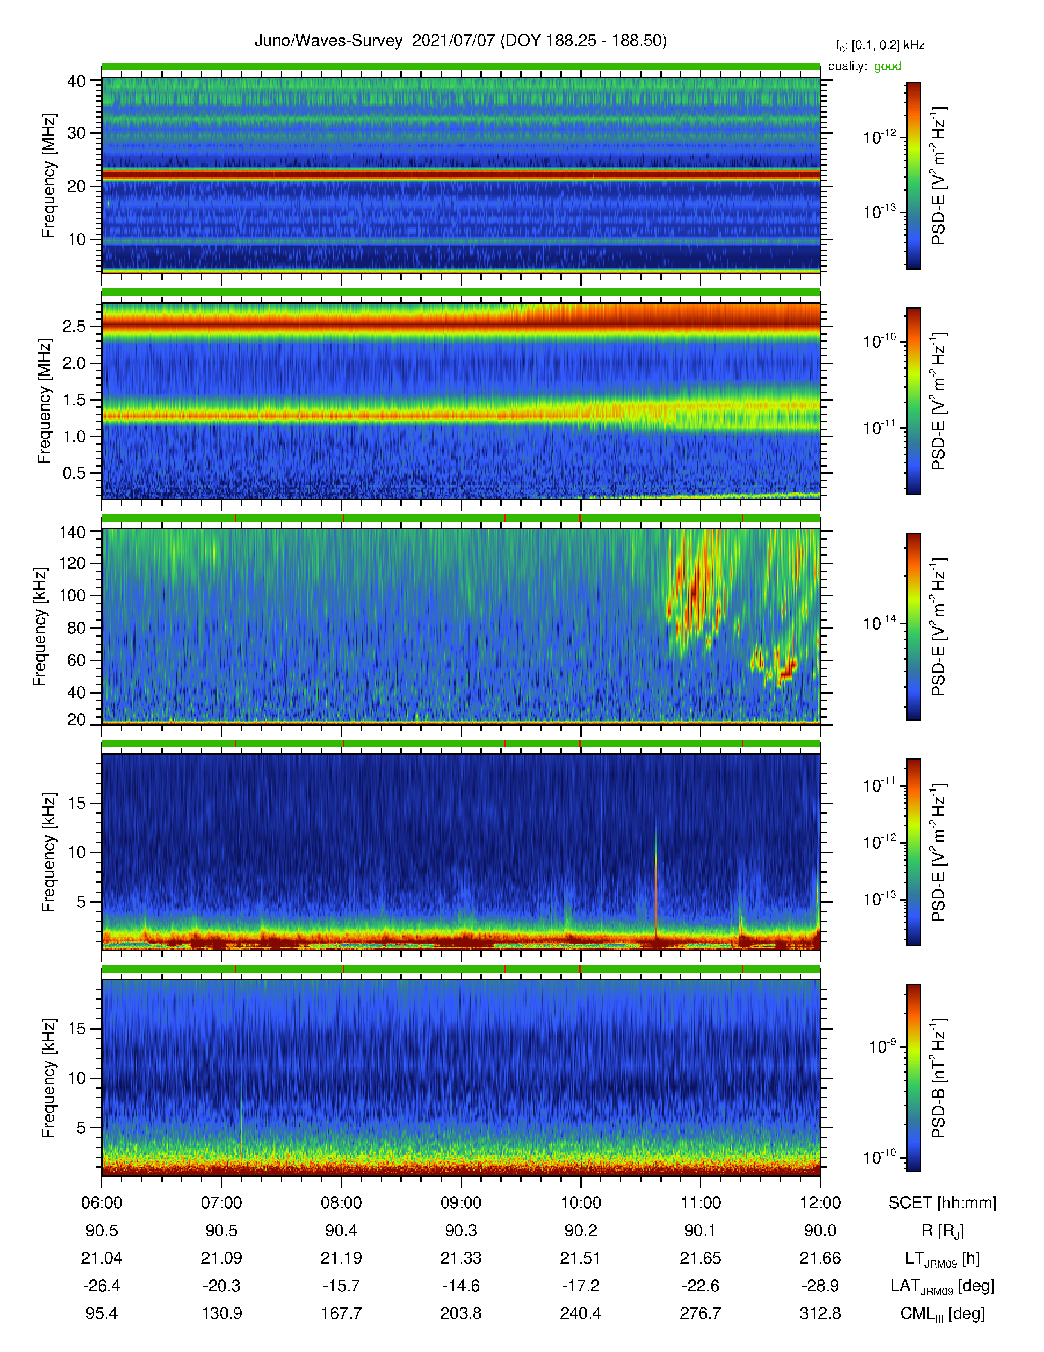The image size is (1044, 1352).
Task: Click the SCET [hh:mm] axis label
Action: pyautogui.click(x=942, y=1203)
